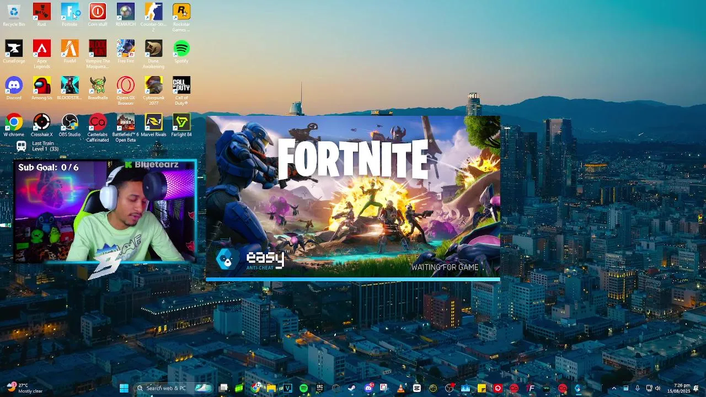This screenshot has width=706, height=397.
Task: Open the Casterlabs Caffeinated desktop shortcut
Action: coord(98,127)
